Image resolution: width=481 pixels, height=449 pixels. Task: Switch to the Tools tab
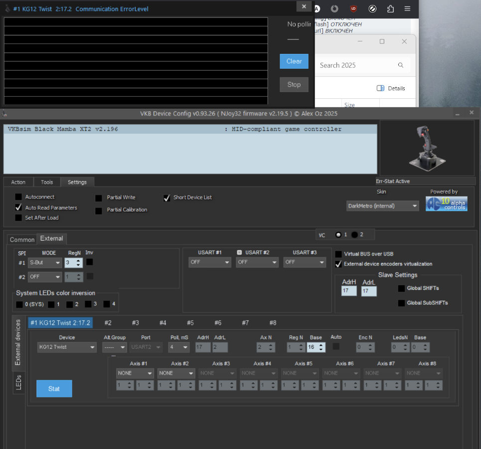47,182
